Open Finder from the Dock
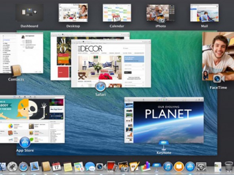234x175 pixels. coord(2,167)
